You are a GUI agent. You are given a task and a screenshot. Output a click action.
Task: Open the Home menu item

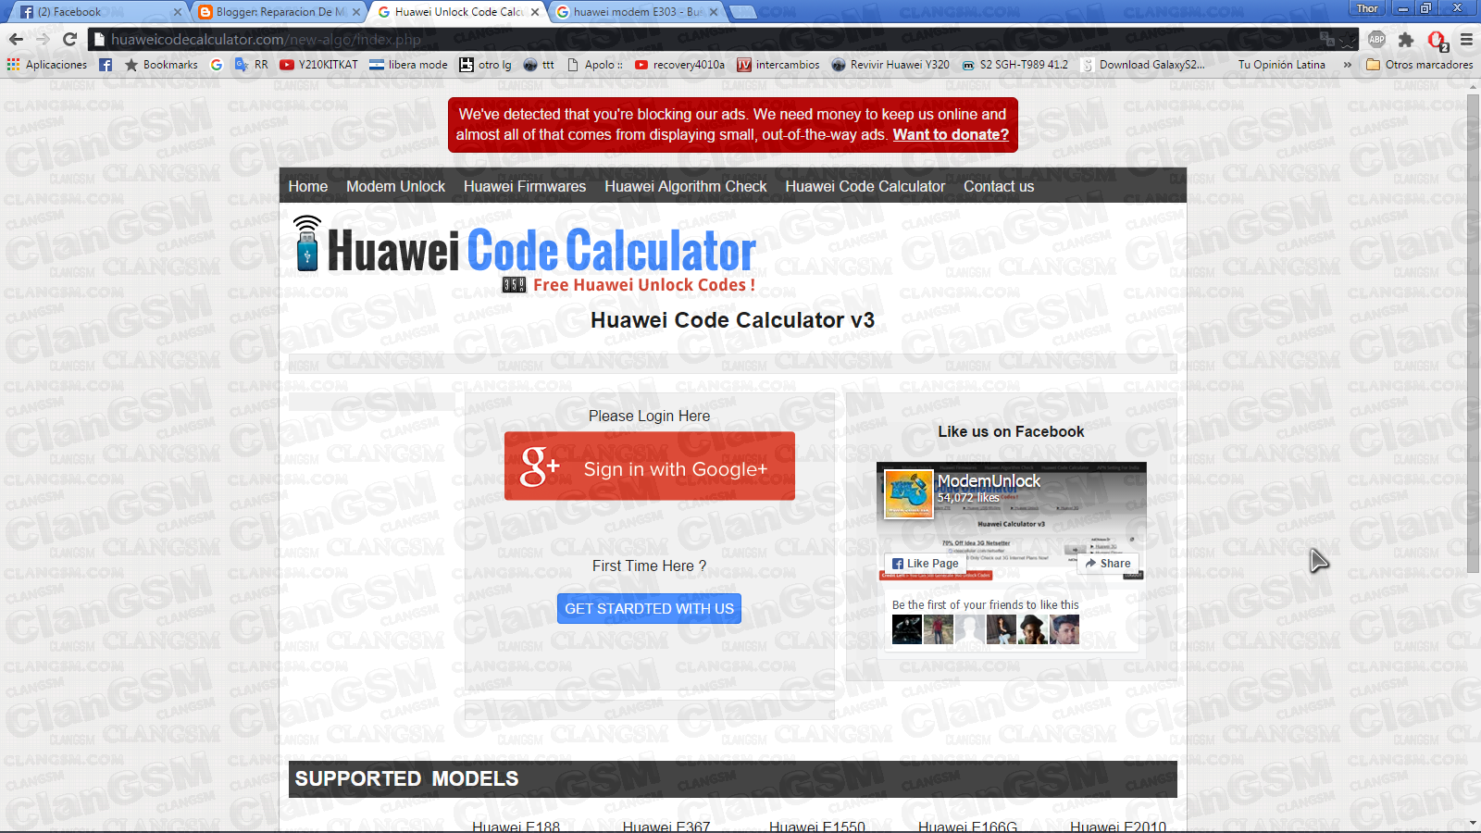pos(308,186)
